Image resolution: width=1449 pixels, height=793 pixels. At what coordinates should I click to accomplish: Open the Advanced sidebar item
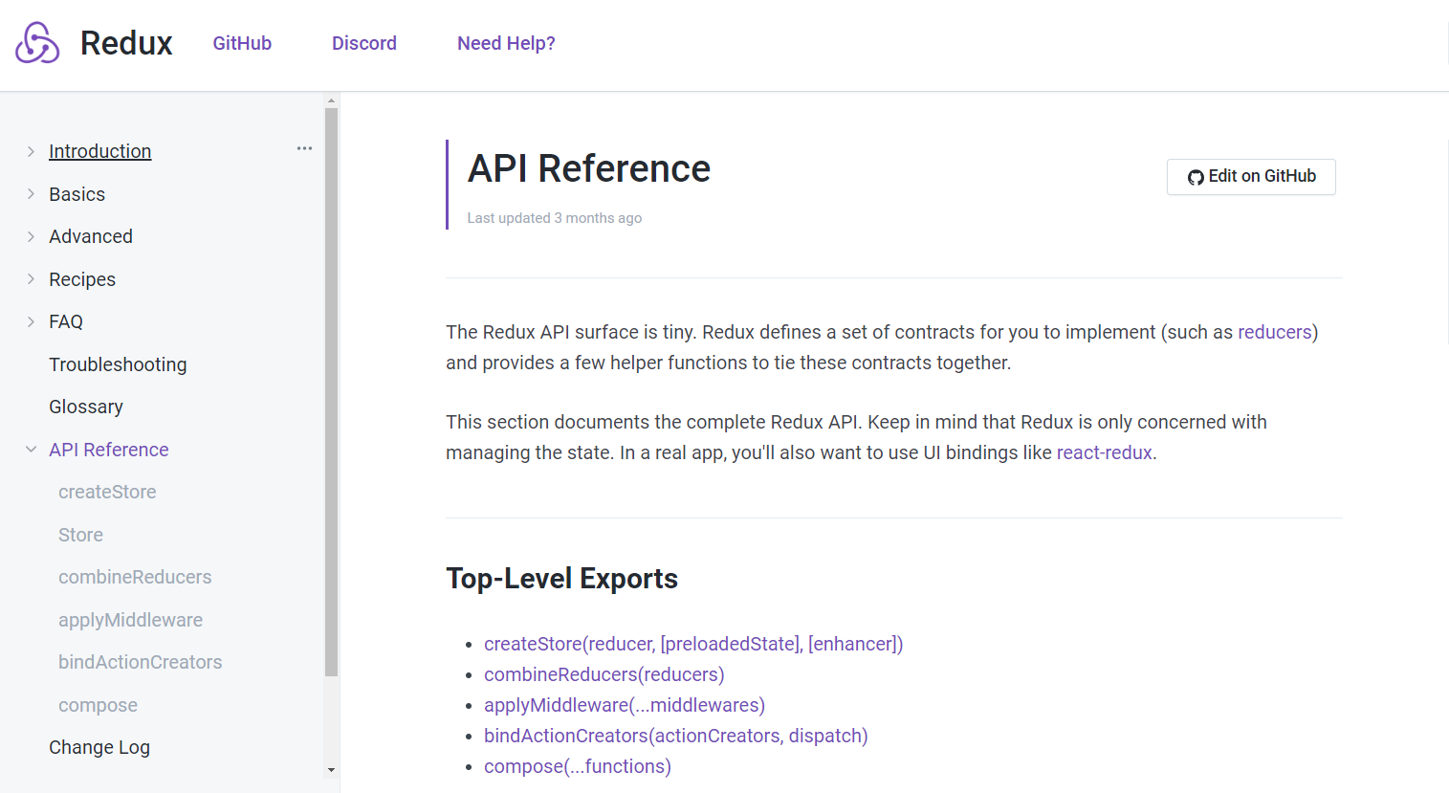[91, 236]
